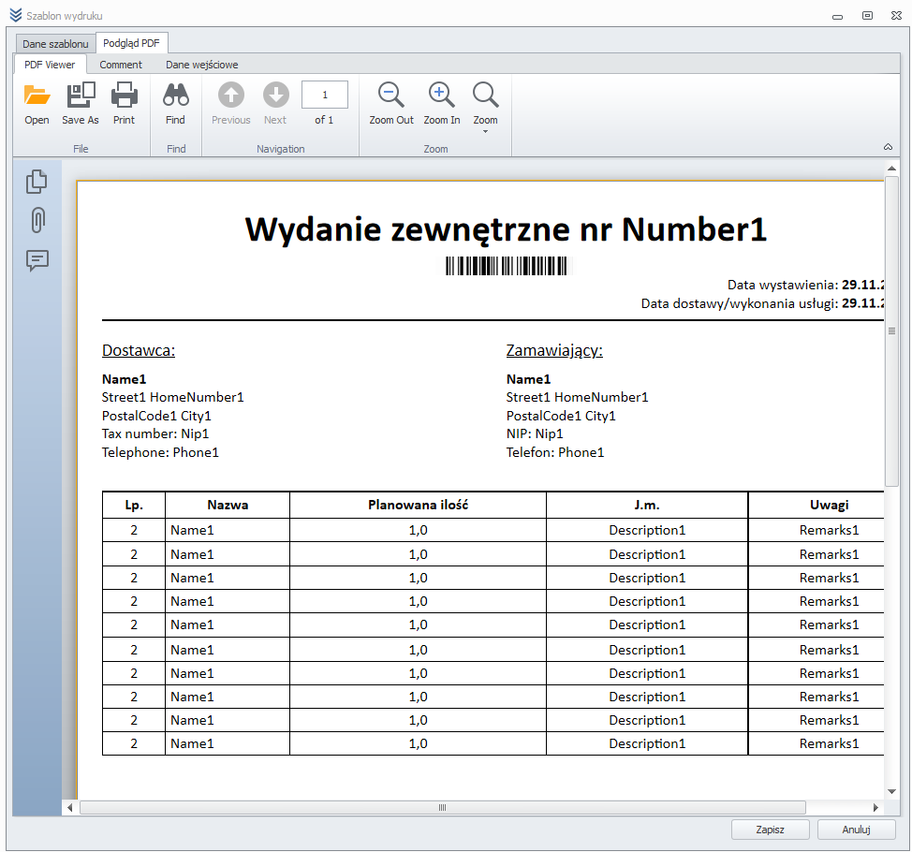Select the PDF Viewer ribbon tab
This screenshot has width=912, height=852.
(50, 65)
